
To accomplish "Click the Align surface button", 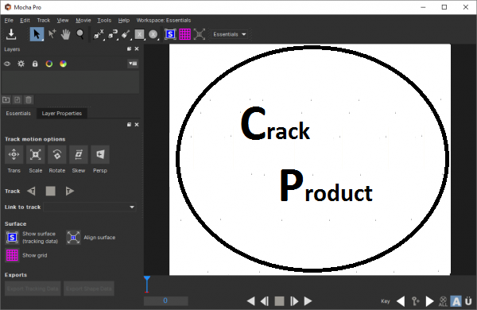I will click(x=73, y=238).
